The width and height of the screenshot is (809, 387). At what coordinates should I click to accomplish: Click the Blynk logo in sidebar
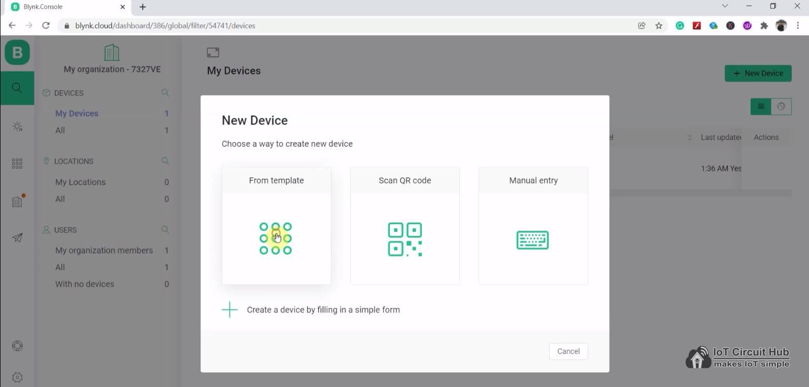tap(17, 53)
